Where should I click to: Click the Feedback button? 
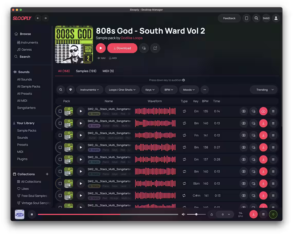229,18
